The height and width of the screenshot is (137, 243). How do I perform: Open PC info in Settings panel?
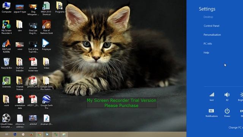click(x=208, y=44)
